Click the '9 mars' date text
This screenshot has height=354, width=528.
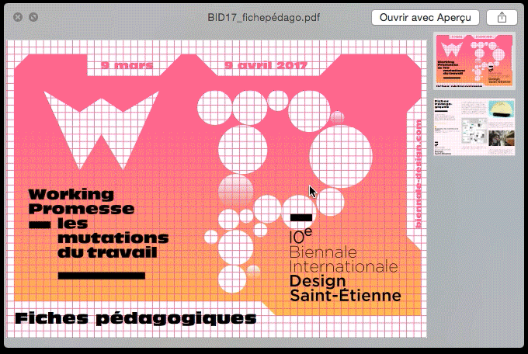pyautogui.click(x=127, y=65)
